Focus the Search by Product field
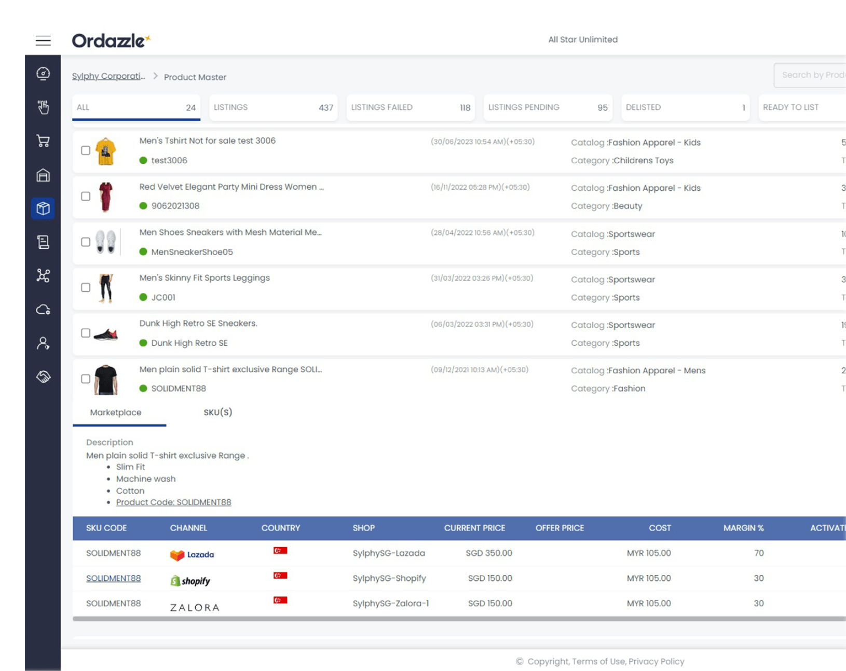Viewport: 846px width, 671px height. 812,75
